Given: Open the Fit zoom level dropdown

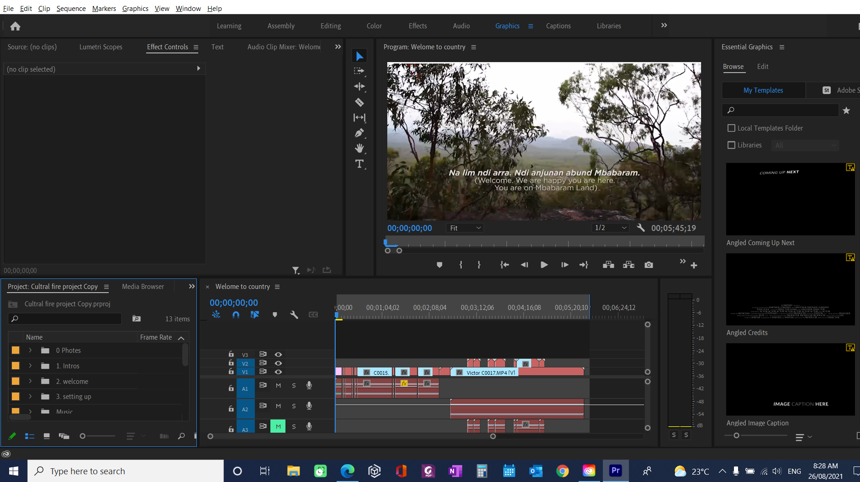Looking at the screenshot, I should click(464, 227).
